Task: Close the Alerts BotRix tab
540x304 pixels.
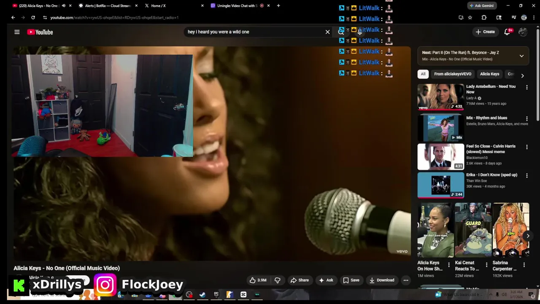Action: pos(136,5)
